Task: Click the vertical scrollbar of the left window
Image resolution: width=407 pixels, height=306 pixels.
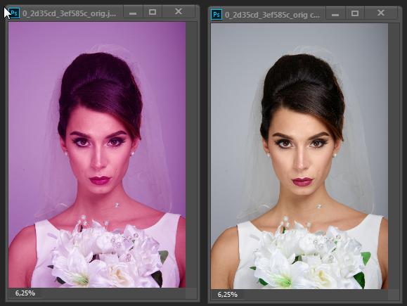Action: point(191,155)
